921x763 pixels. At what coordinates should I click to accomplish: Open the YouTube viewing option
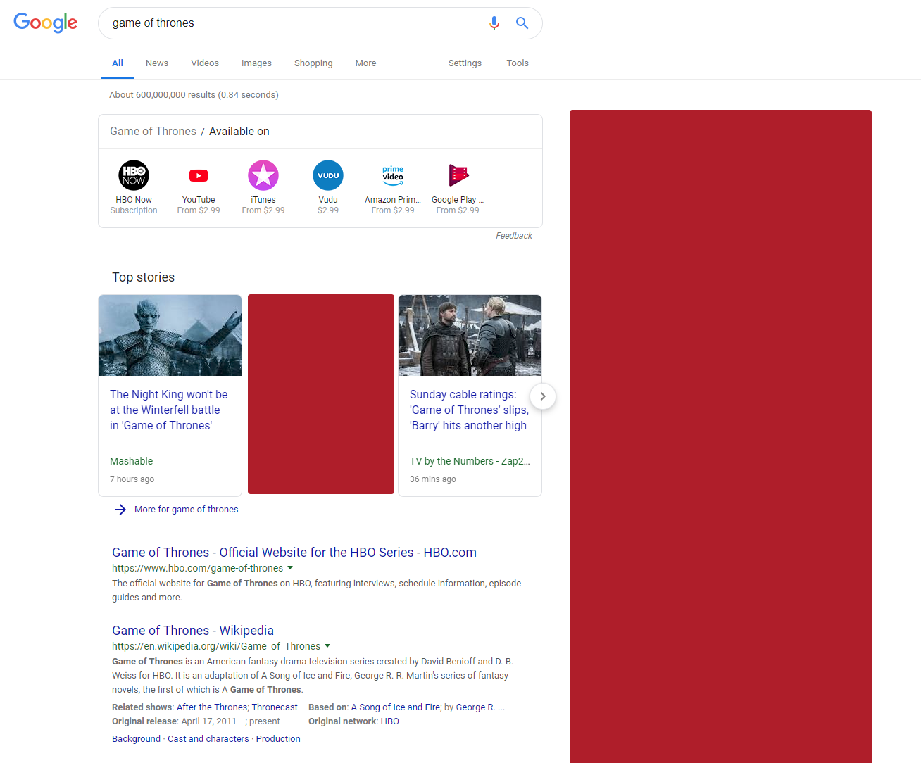click(199, 175)
